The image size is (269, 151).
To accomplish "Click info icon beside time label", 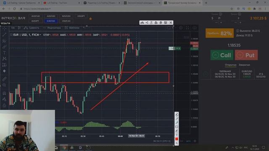I will click(240, 14).
